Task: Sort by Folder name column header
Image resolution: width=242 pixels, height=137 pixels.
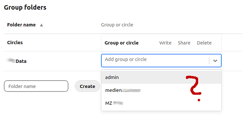Action: coord(21,25)
